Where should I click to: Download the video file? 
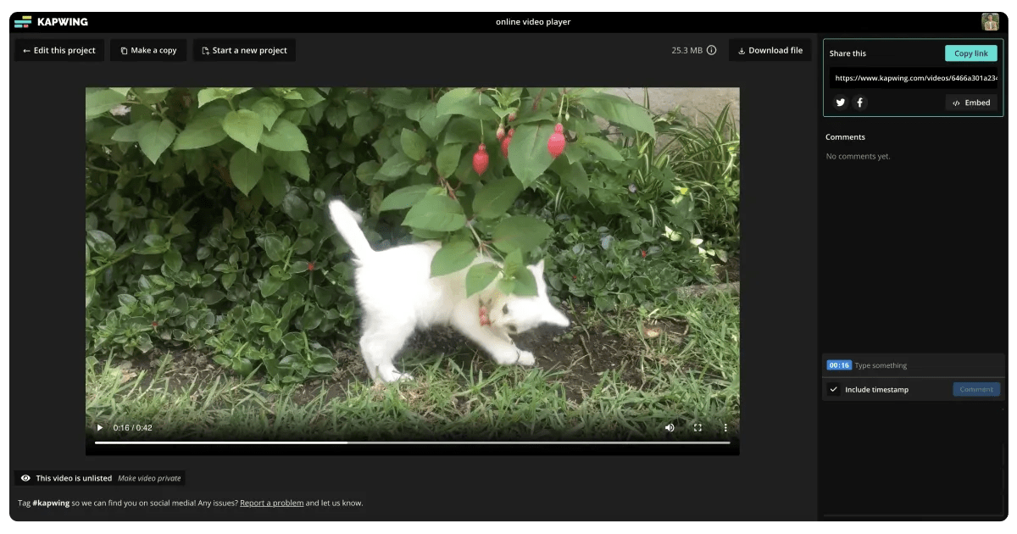tap(770, 49)
